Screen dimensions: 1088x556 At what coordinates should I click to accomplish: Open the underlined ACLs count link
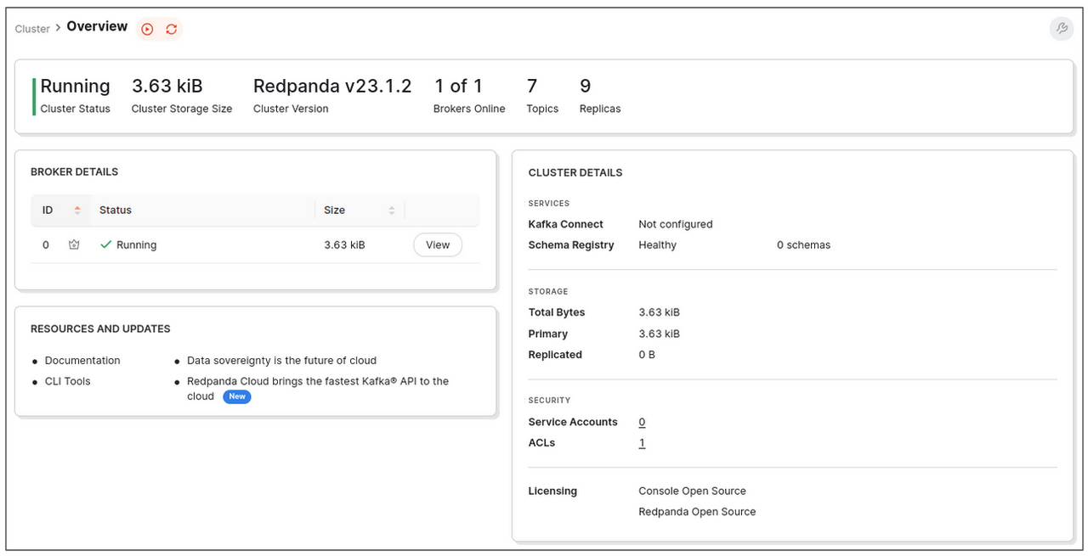pyautogui.click(x=642, y=442)
